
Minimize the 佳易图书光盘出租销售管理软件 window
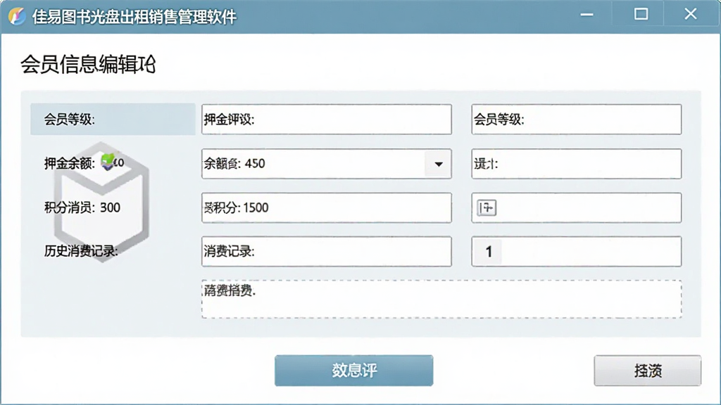587,15
